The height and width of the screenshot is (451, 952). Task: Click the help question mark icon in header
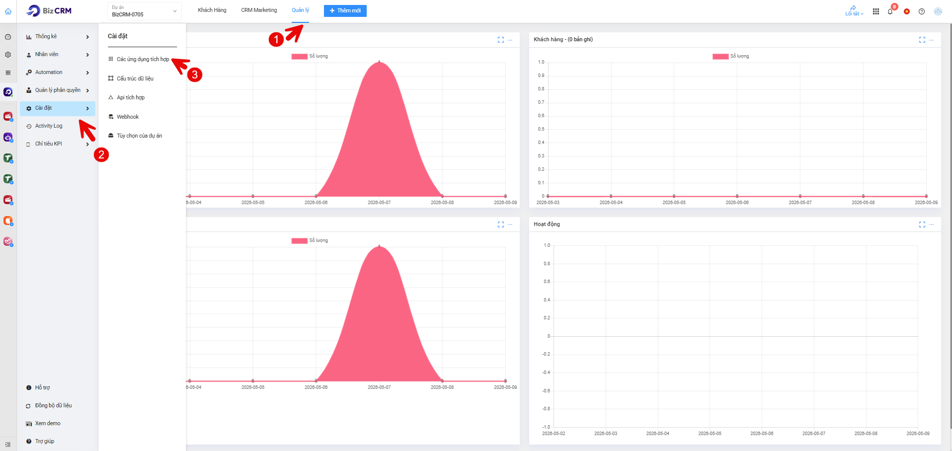click(x=922, y=11)
